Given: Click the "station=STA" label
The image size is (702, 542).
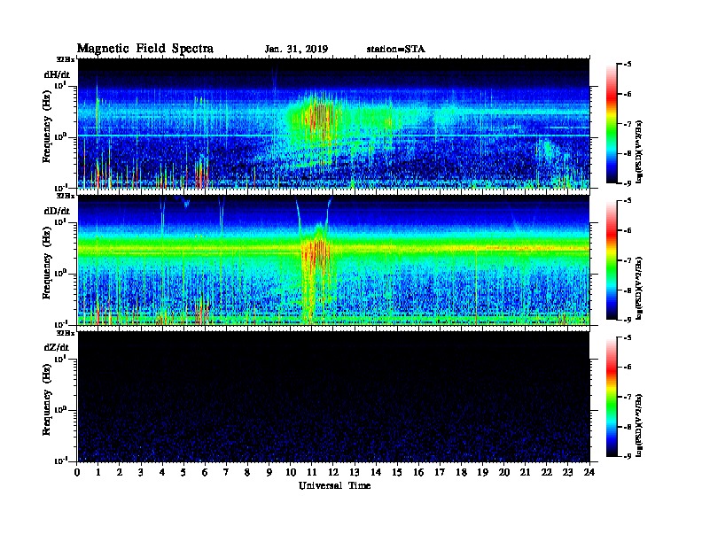Looking at the screenshot, I should (x=395, y=50).
